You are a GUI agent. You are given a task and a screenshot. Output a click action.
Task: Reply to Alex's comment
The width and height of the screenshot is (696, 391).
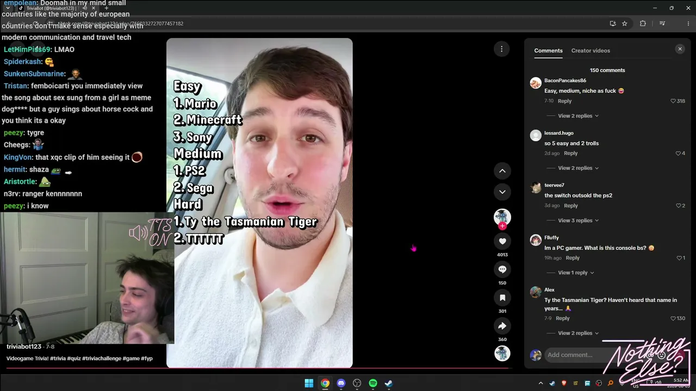coord(563,318)
